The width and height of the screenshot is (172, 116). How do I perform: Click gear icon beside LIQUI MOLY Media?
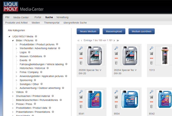(x=36, y=36)
